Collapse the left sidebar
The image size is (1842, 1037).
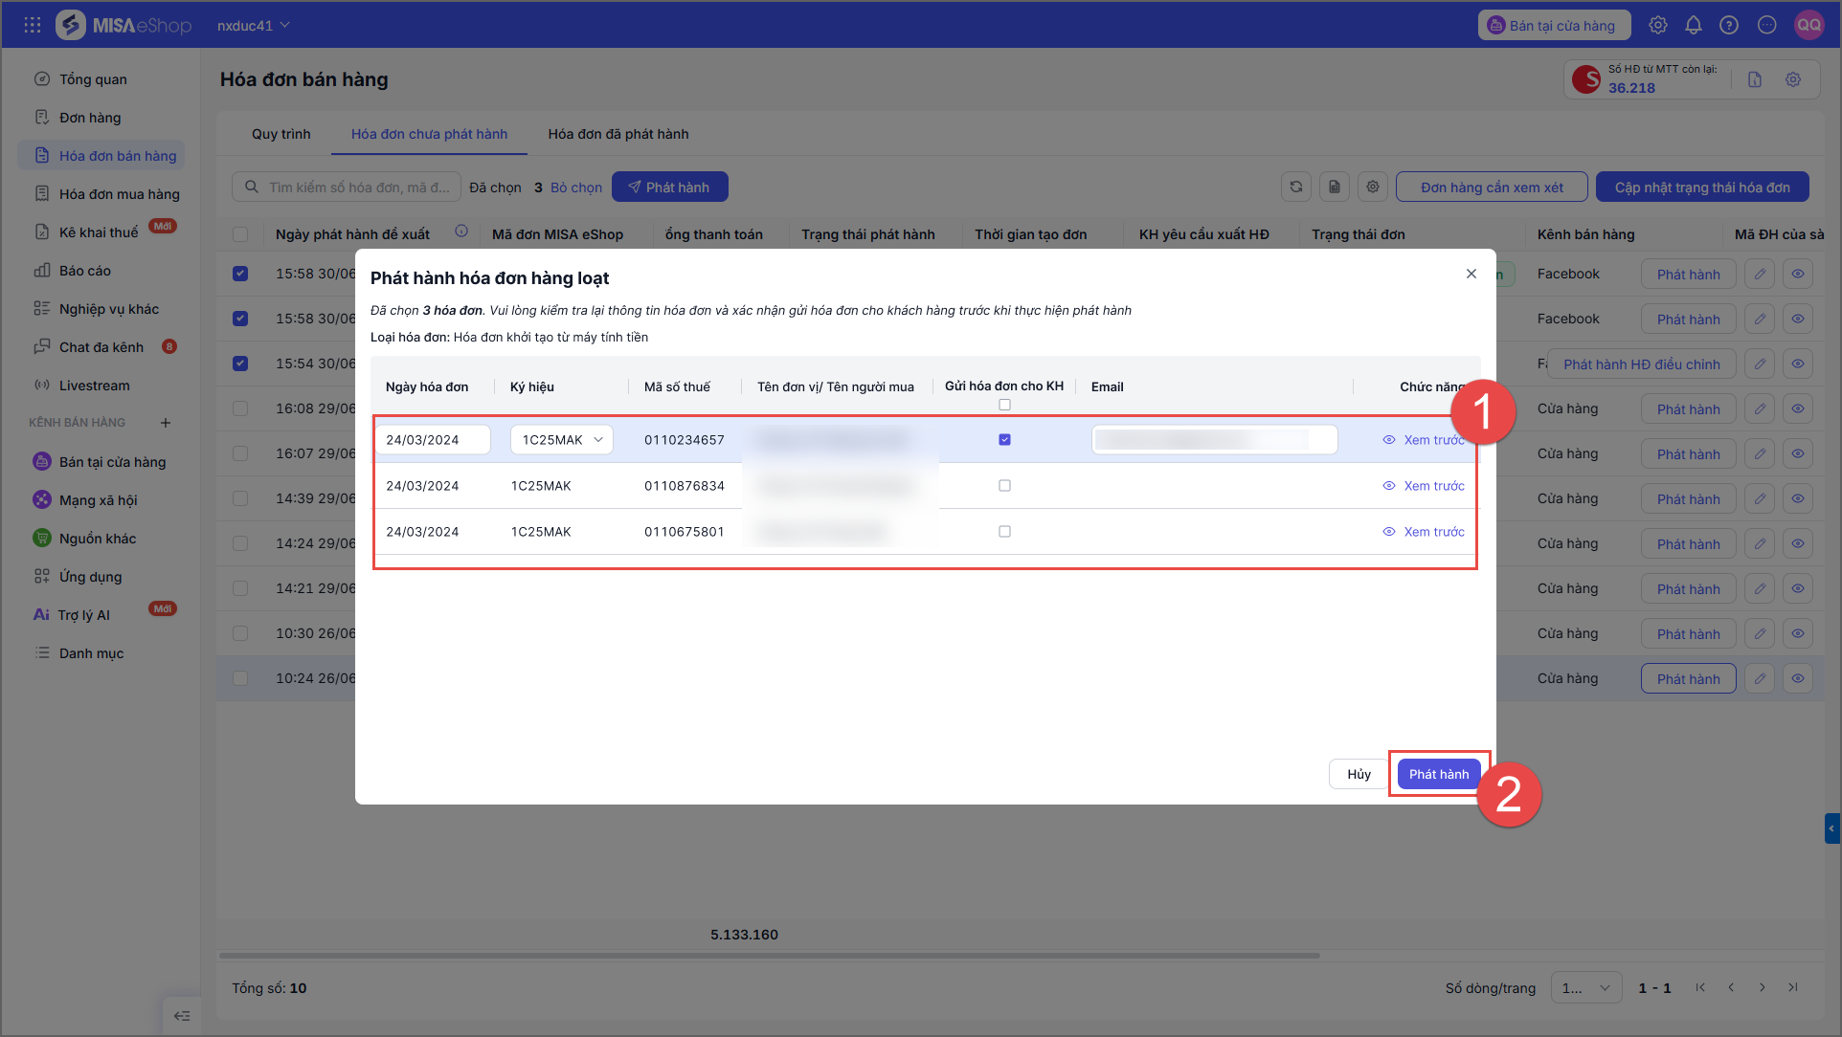click(x=182, y=1016)
